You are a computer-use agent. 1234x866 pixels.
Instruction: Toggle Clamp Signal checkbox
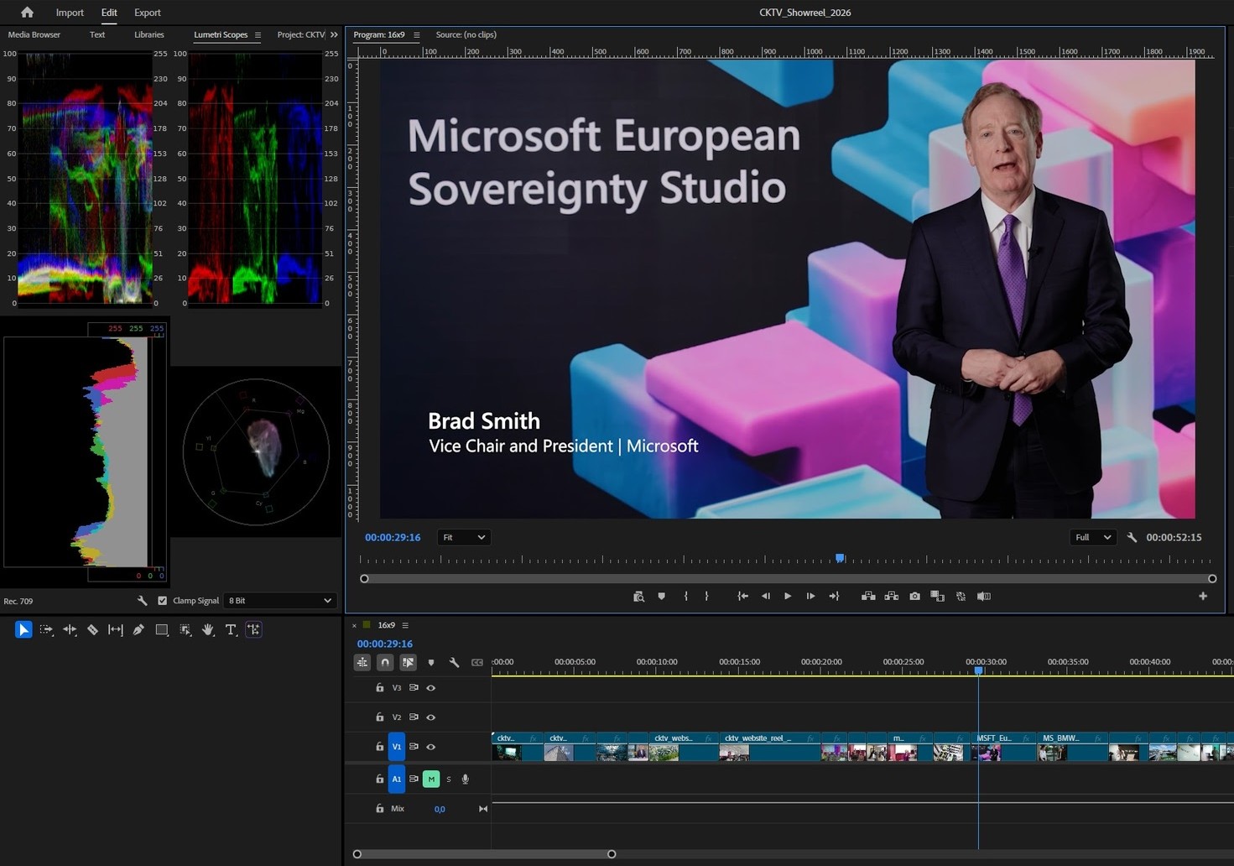click(x=163, y=601)
